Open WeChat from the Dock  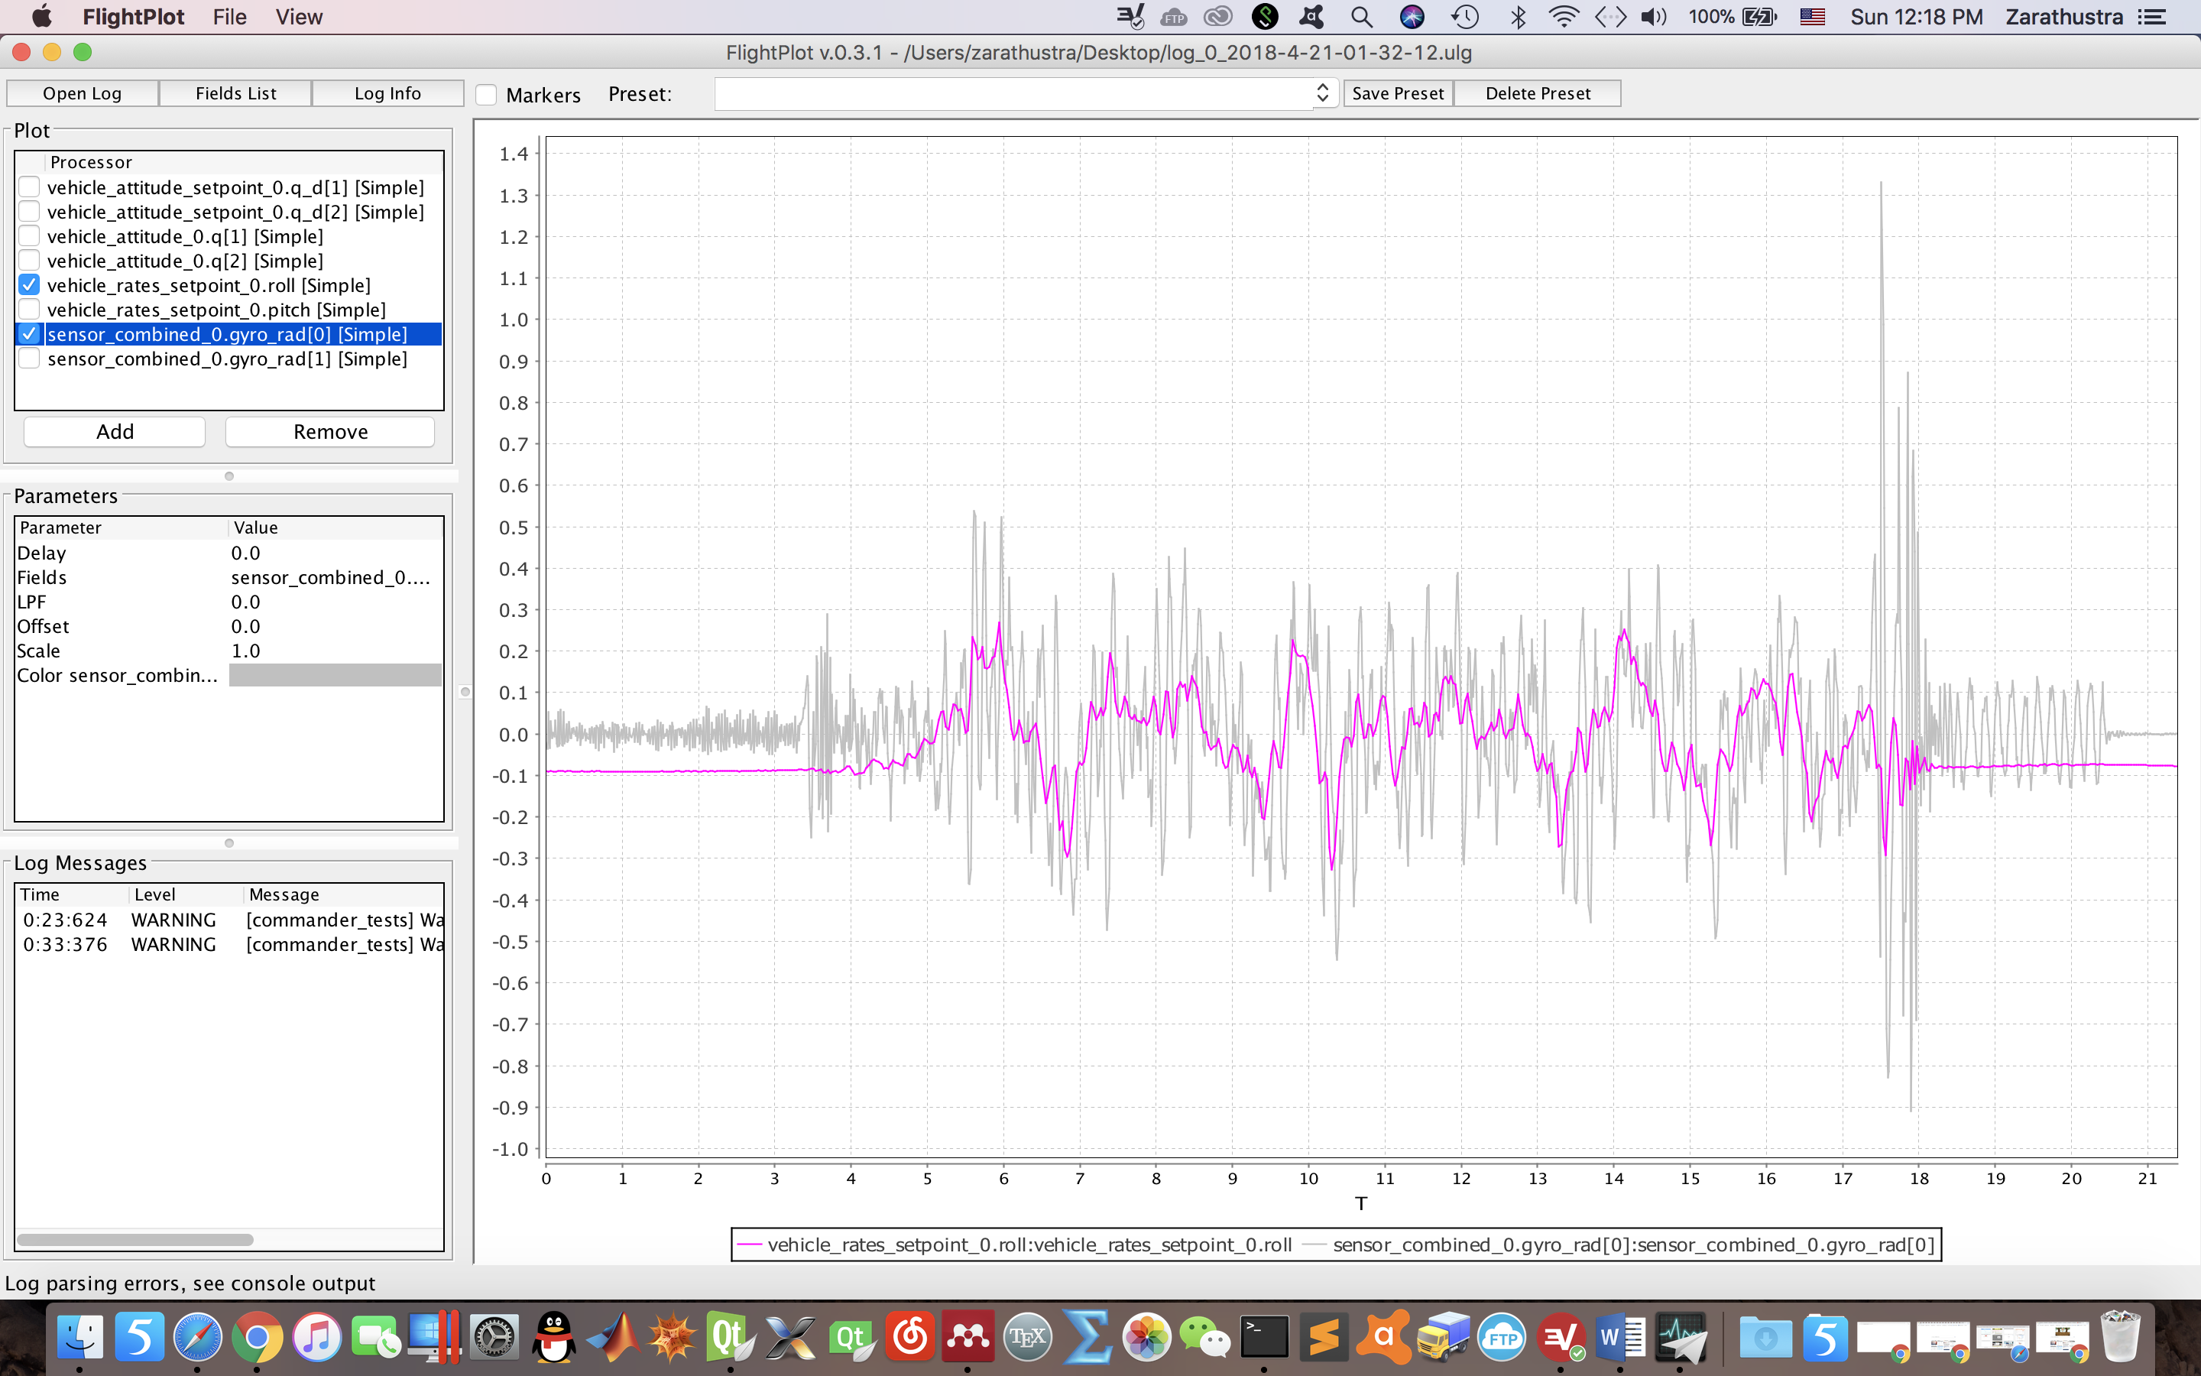[1205, 1336]
